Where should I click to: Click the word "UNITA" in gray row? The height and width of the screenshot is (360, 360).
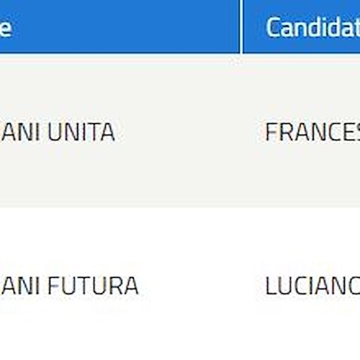[81, 132]
